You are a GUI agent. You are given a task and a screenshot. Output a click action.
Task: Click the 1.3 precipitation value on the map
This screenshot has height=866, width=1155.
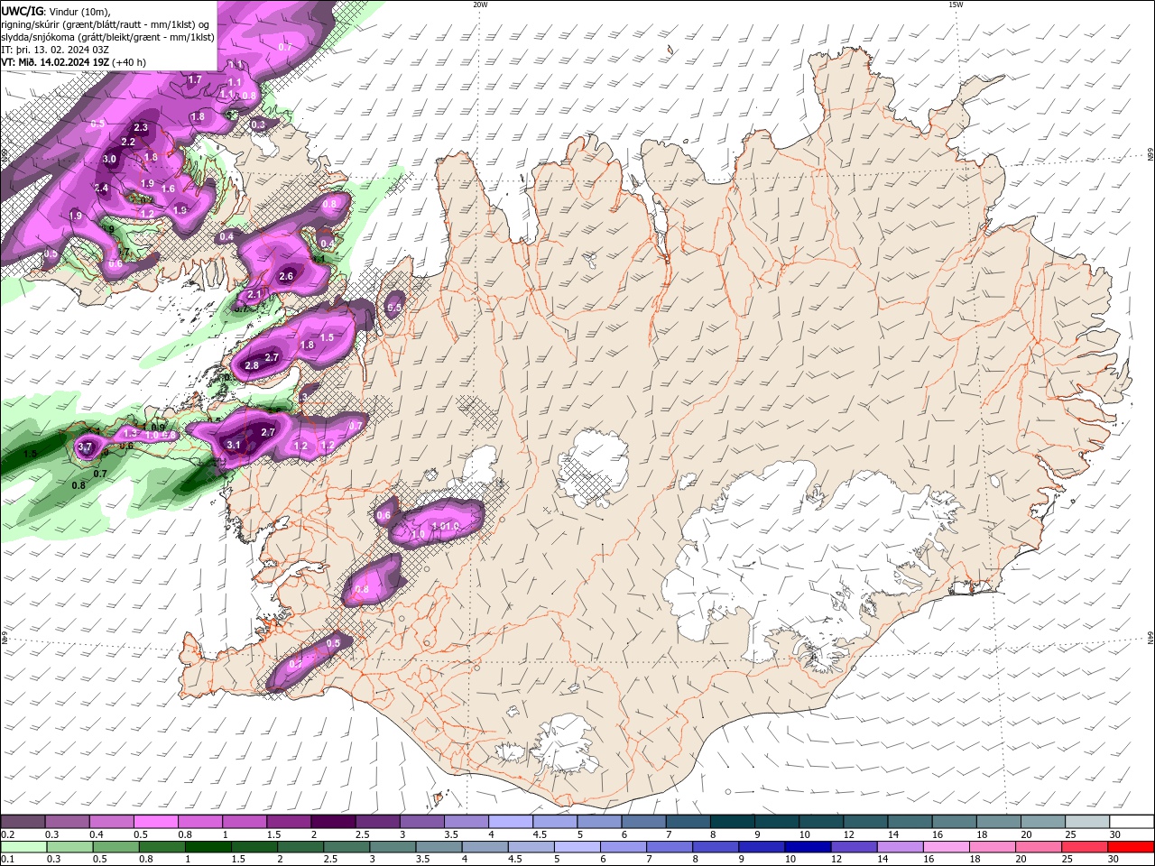point(130,433)
